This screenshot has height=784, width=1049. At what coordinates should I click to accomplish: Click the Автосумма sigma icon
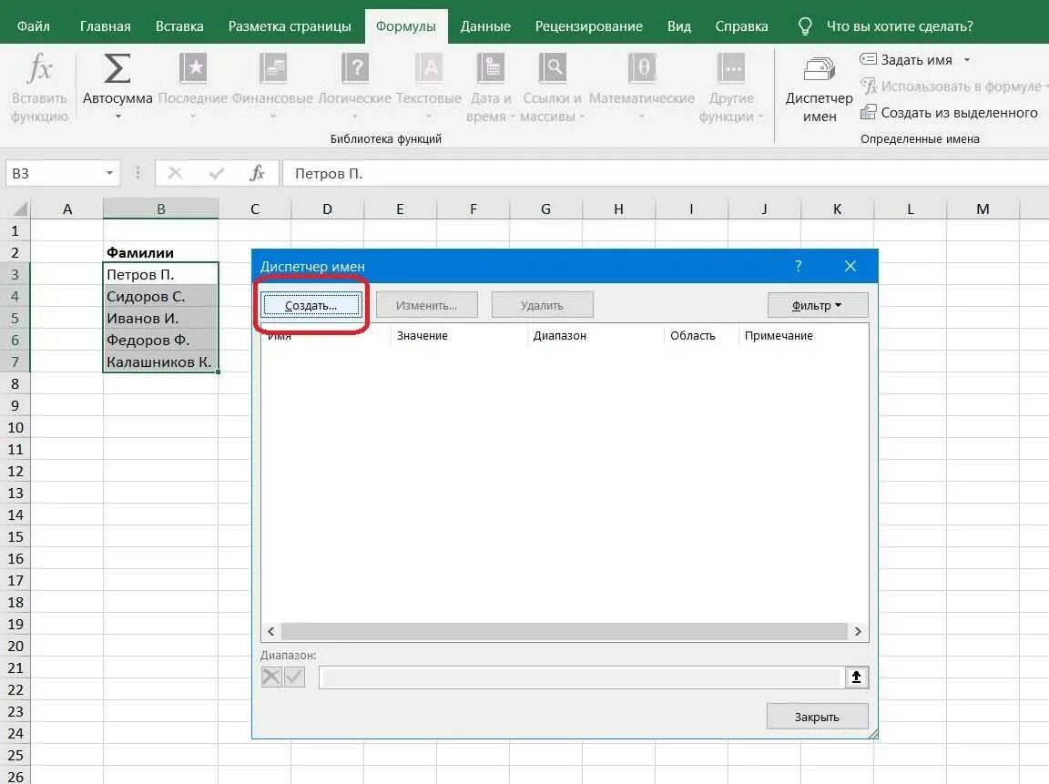[117, 69]
